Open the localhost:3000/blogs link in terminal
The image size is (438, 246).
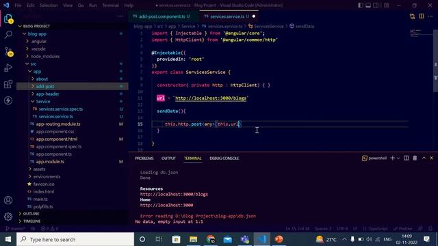[x=174, y=194]
